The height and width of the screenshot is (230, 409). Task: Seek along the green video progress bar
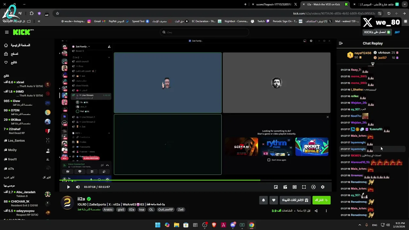[x=196, y=180]
